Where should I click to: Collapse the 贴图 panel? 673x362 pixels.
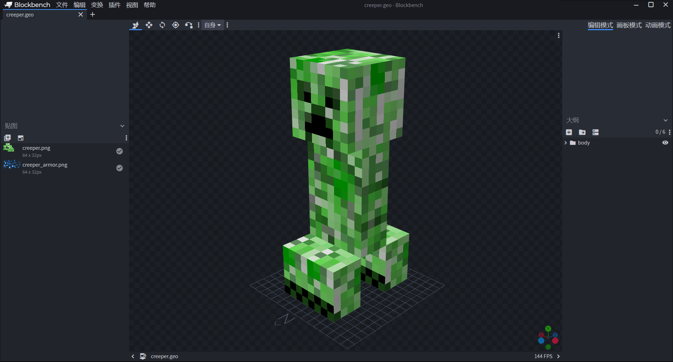[122, 126]
